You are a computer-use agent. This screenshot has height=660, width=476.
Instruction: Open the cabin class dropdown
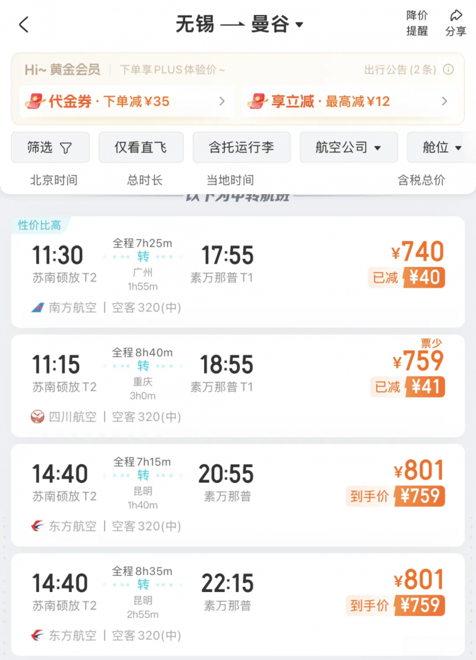(x=441, y=147)
